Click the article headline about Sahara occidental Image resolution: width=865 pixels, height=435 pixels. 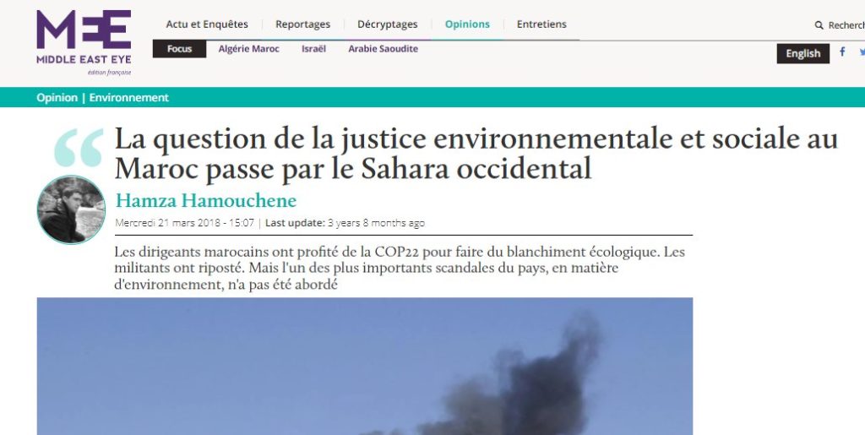(476, 154)
